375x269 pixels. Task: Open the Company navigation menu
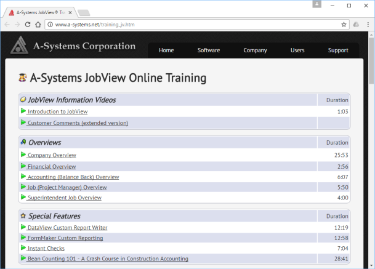[x=255, y=50]
